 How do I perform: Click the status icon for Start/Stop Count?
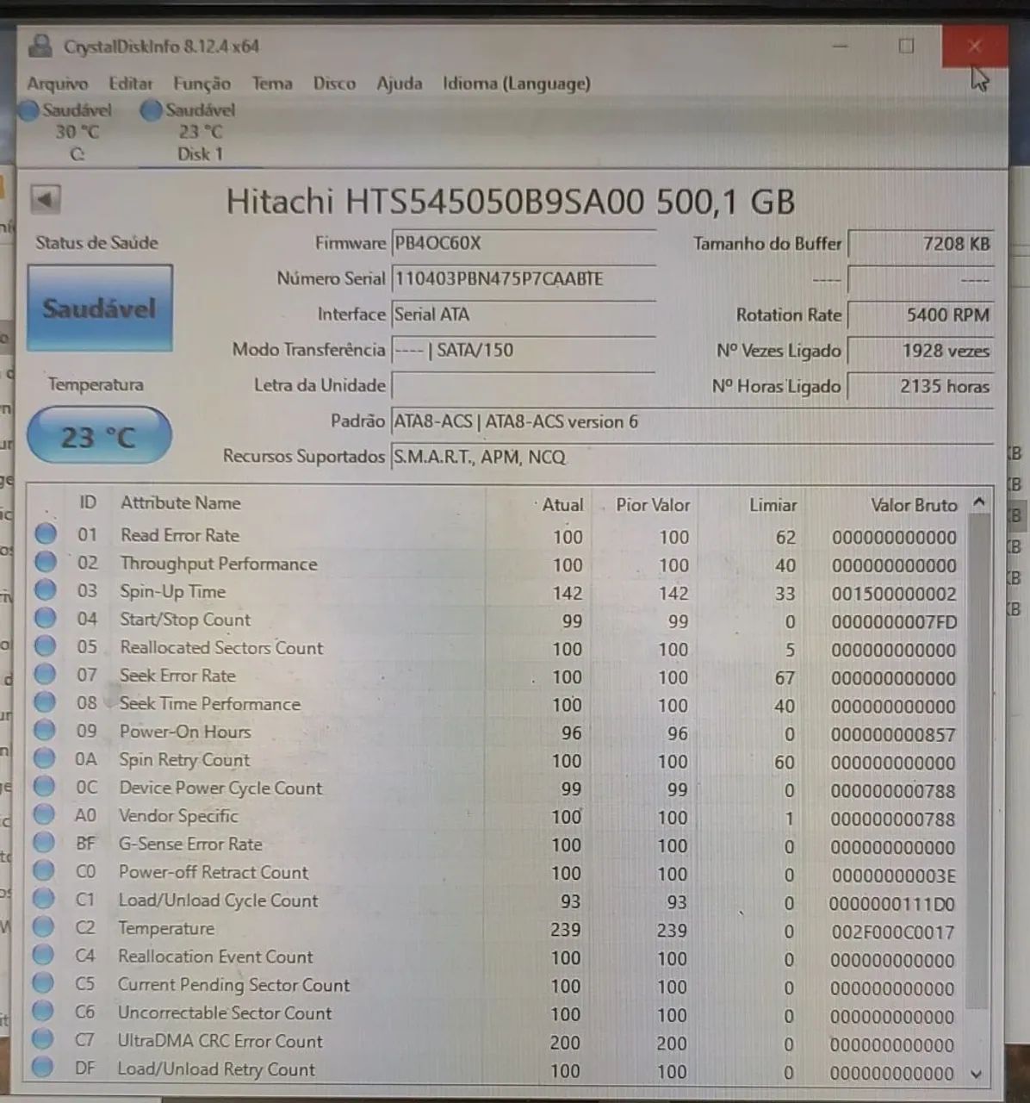point(46,618)
